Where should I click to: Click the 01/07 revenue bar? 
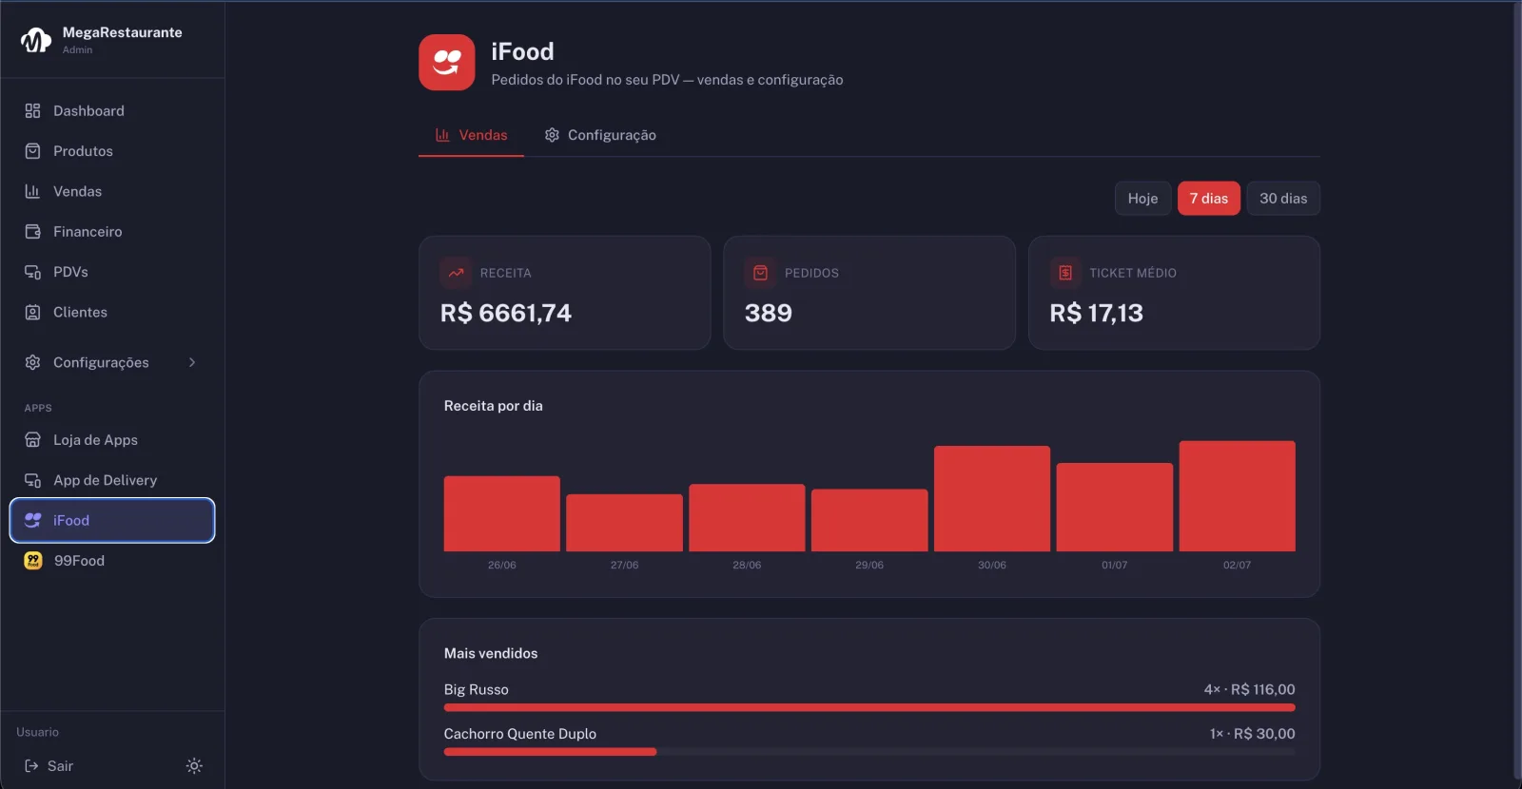click(1115, 508)
